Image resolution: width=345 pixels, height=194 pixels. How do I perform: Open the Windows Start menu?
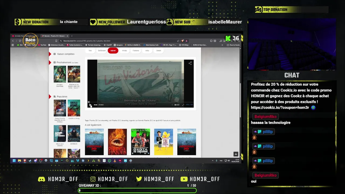[x=14, y=161]
